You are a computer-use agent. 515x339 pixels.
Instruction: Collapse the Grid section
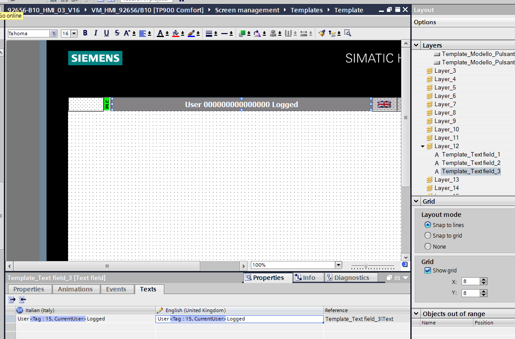coord(416,201)
